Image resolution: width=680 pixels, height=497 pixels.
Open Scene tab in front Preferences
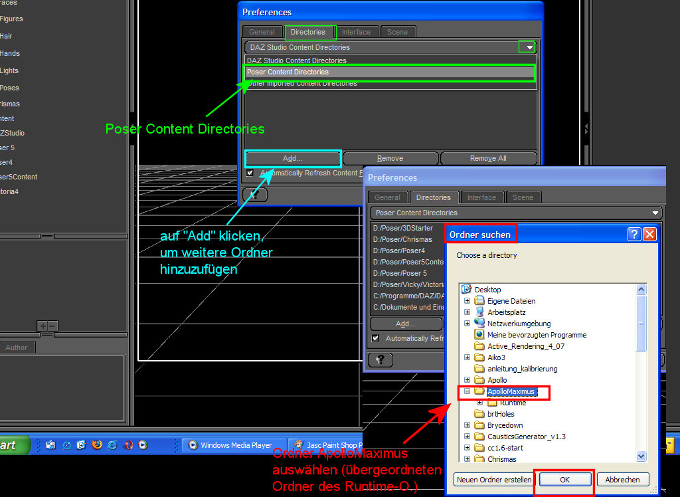click(x=523, y=197)
